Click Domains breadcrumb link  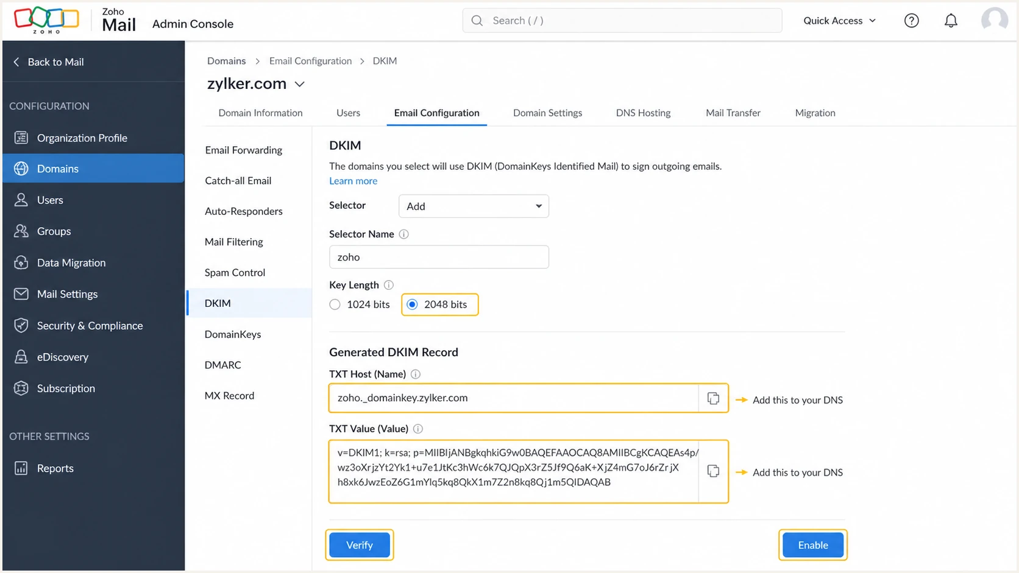pos(226,61)
